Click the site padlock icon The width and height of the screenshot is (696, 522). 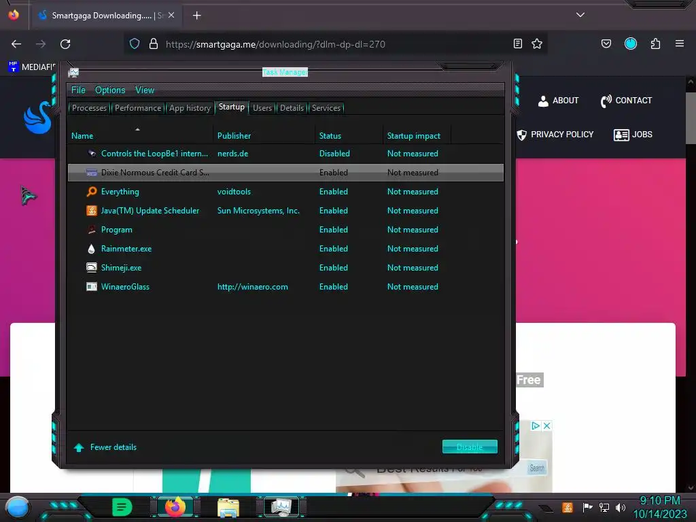pyautogui.click(x=154, y=43)
